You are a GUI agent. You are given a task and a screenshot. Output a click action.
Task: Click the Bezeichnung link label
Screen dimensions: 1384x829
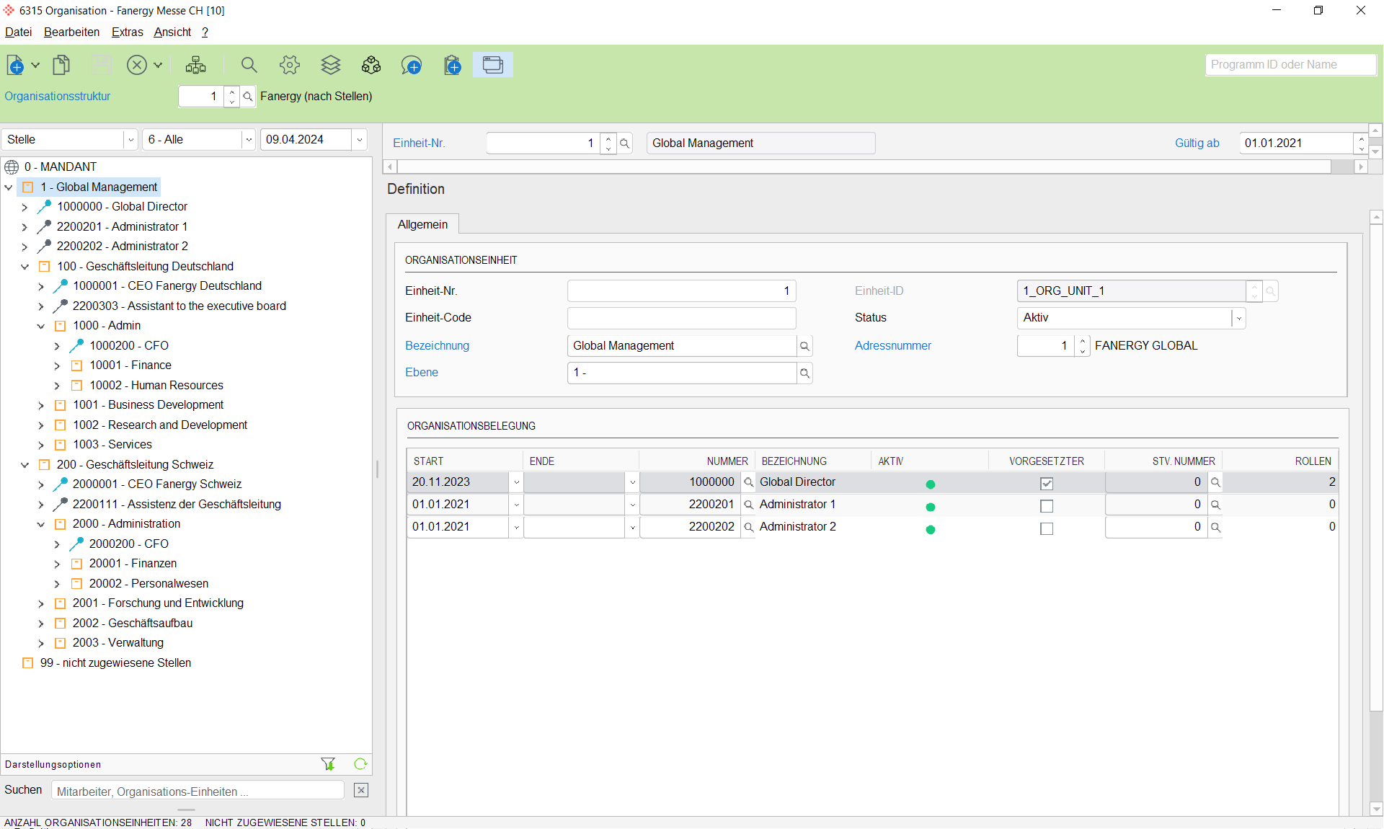coord(437,345)
